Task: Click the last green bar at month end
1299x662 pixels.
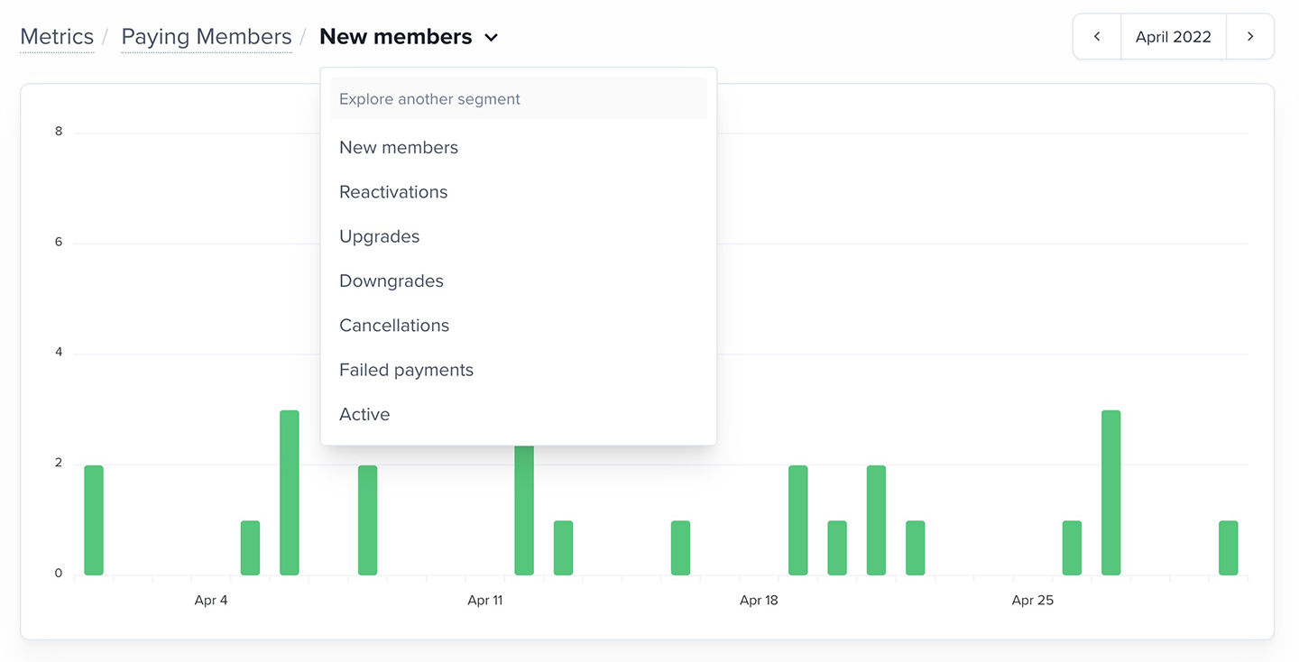Action: (x=1229, y=547)
